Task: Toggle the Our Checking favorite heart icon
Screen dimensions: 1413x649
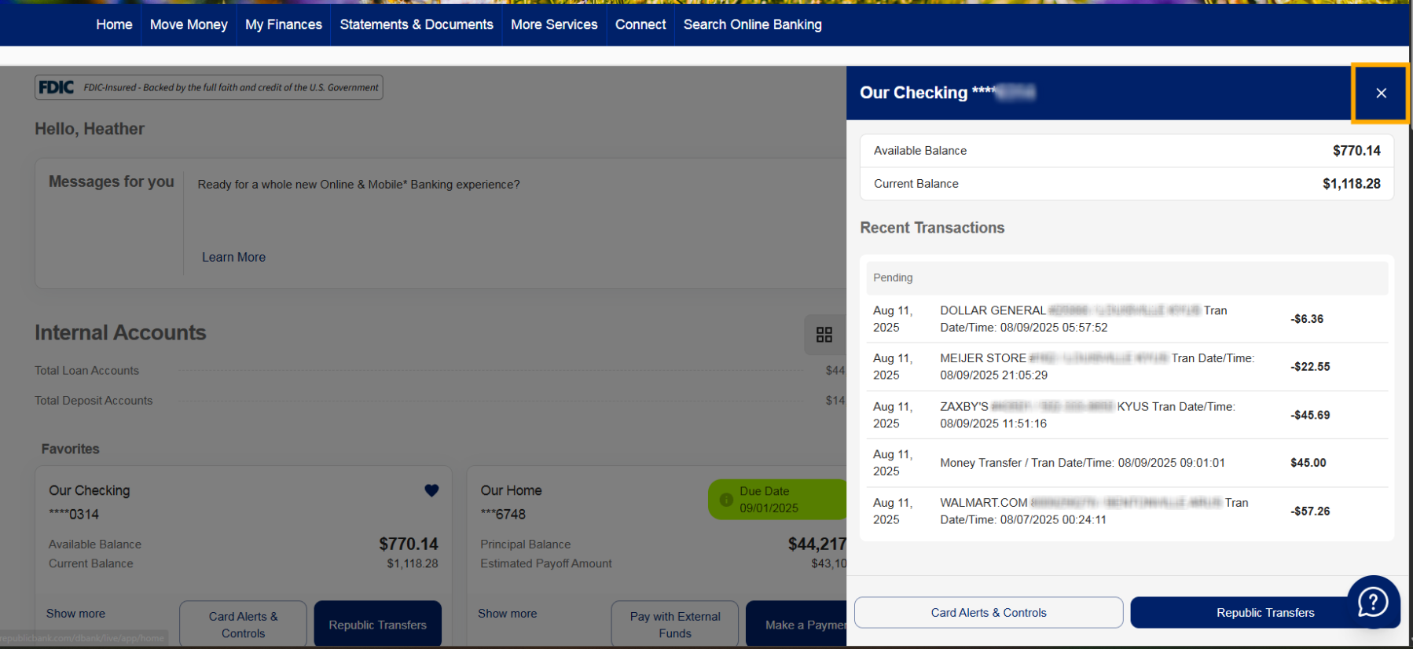Action: [x=431, y=490]
